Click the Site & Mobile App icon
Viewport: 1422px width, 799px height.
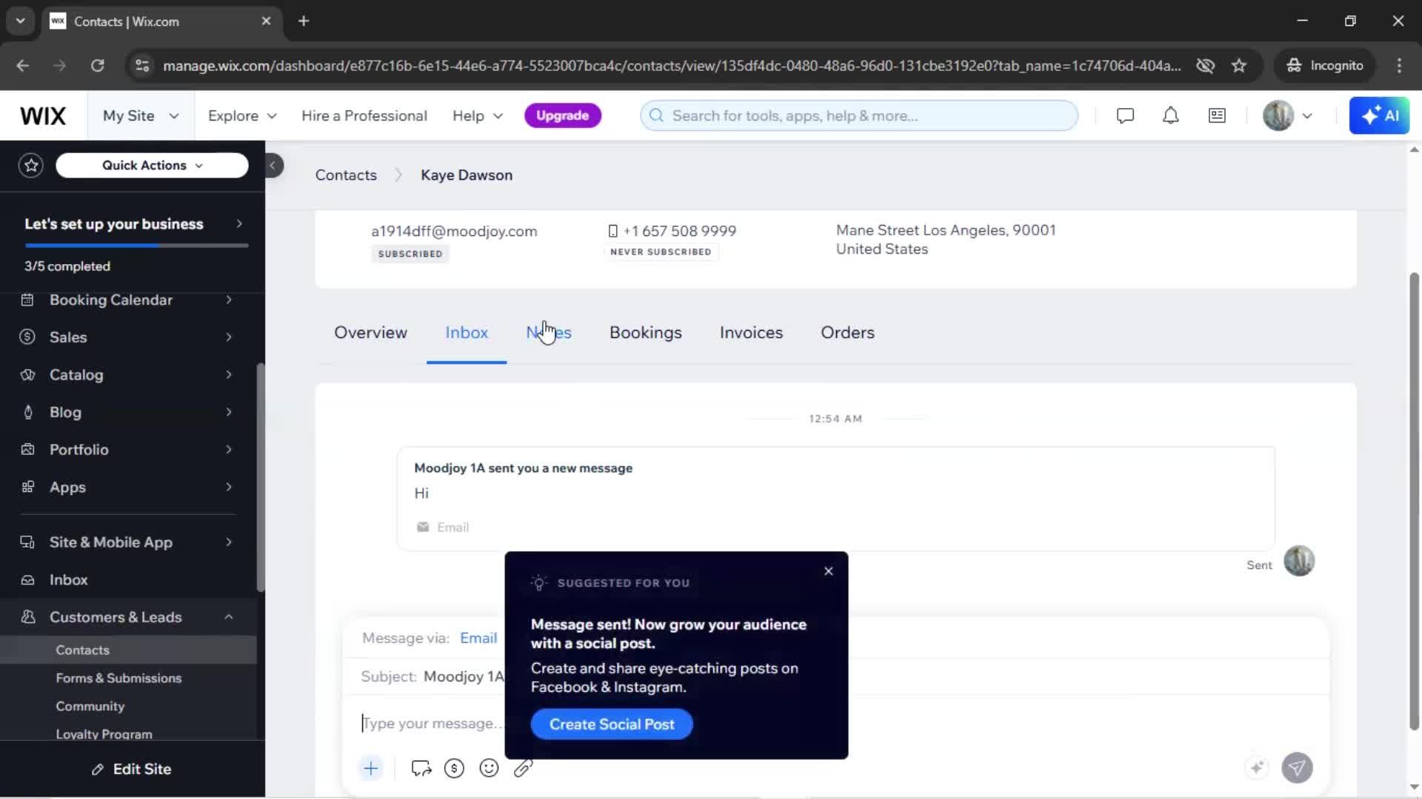click(x=27, y=542)
